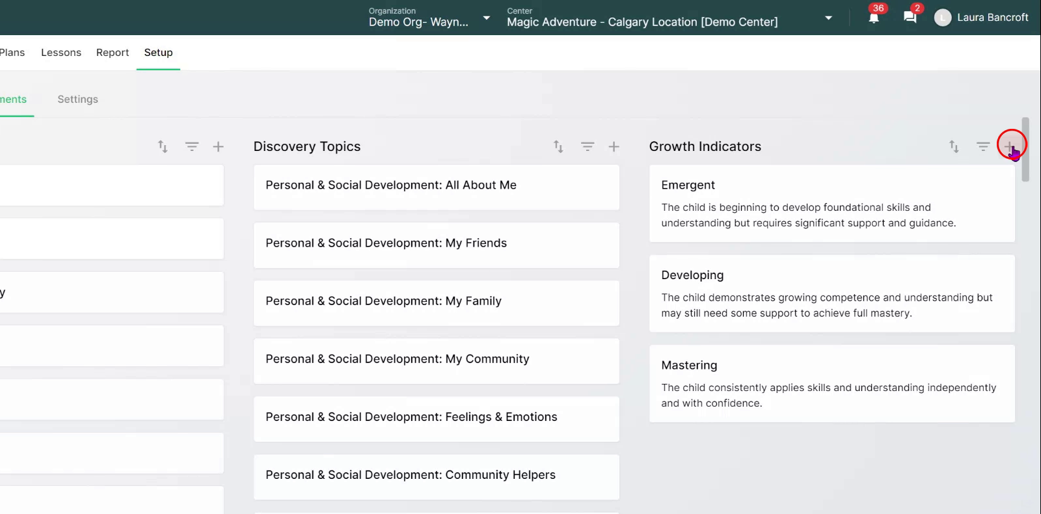Open the notifications bell with 36 alerts
1041x514 pixels.
[x=874, y=18]
